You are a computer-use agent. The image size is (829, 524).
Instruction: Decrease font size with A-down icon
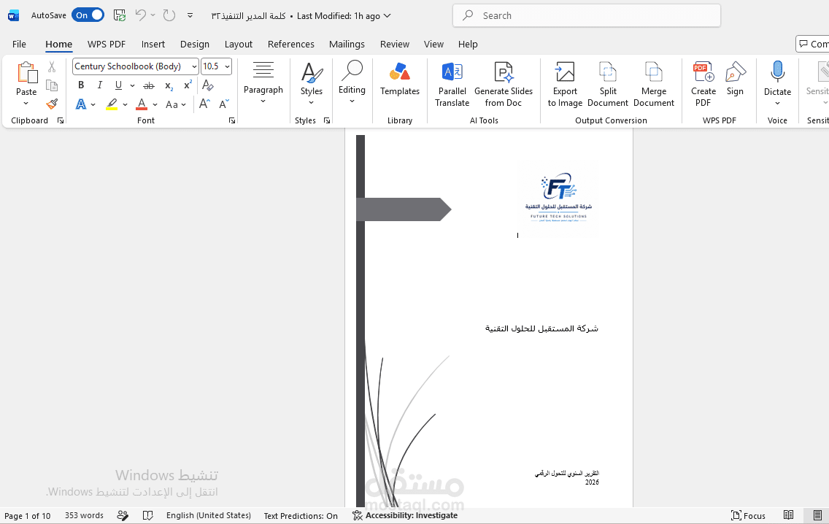[224, 104]
